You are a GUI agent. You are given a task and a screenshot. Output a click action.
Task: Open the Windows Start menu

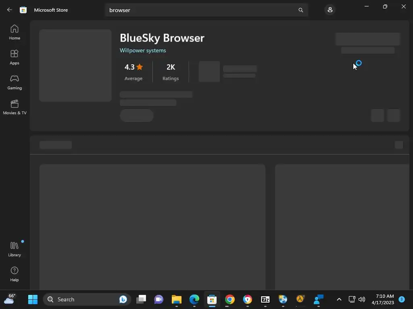point(33,299)
